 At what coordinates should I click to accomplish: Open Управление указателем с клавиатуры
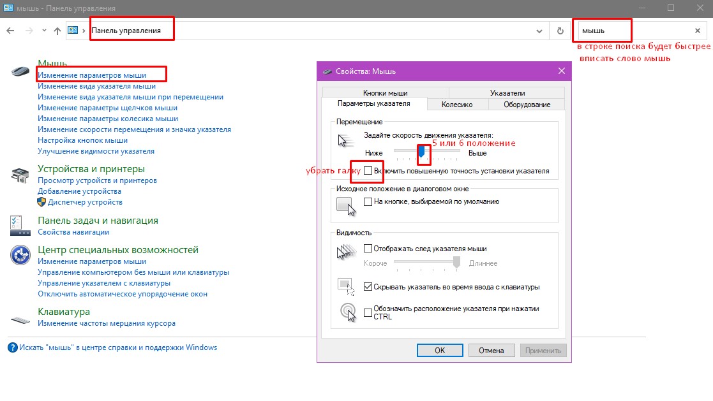pos(104,284)
